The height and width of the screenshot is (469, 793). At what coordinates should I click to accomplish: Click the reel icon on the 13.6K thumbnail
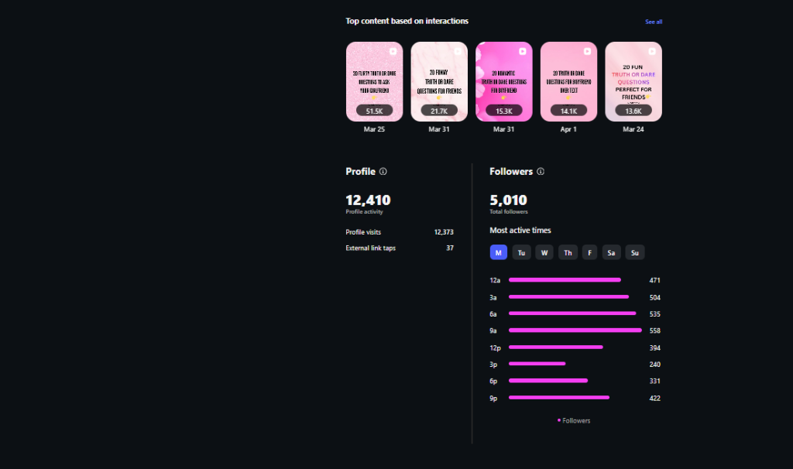point(652,51)
